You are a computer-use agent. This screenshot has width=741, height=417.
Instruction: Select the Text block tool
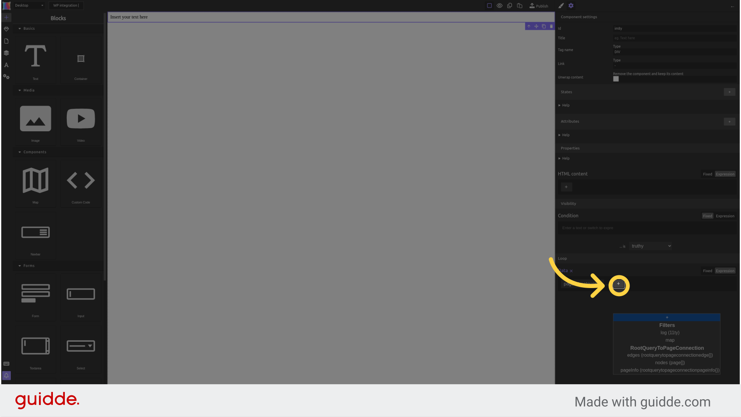[x=35, y=61]
